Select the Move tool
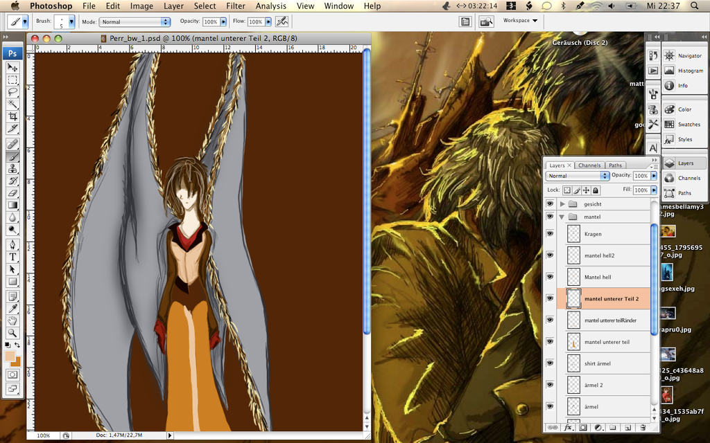This screenshot has width=710, height=443. click(12, 67)
